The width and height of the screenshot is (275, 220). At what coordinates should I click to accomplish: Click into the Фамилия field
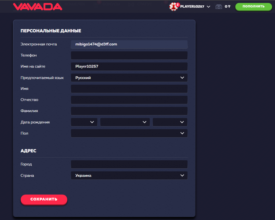129,111
